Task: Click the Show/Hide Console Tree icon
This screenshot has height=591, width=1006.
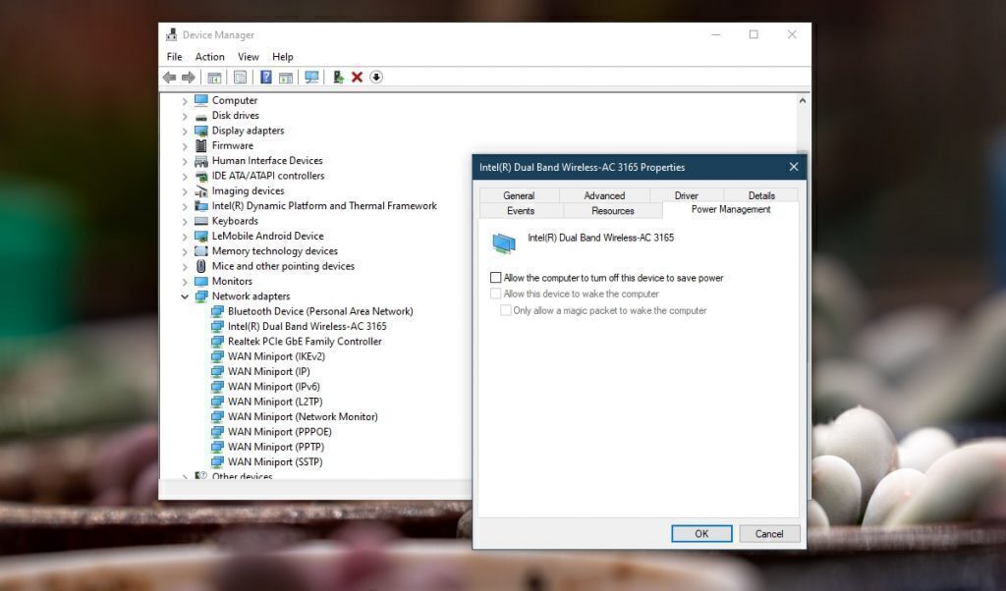Action: (x=213, y=77)
